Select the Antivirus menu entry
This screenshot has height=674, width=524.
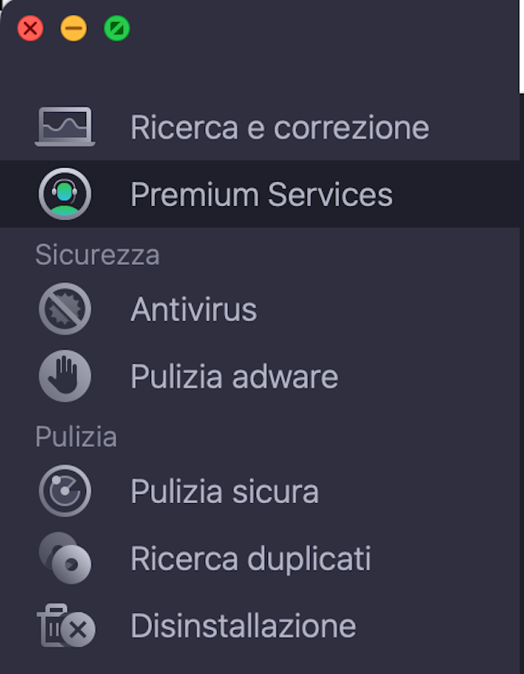(x=193, y=308)
